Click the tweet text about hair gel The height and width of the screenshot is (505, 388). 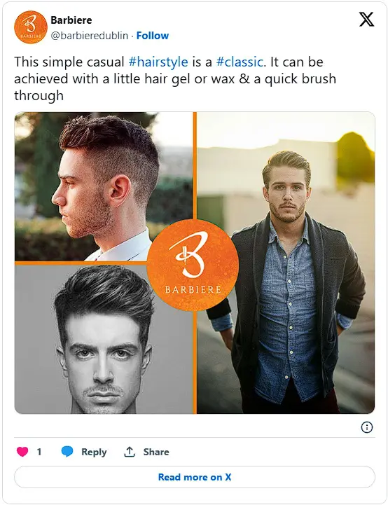coord(175,78)
